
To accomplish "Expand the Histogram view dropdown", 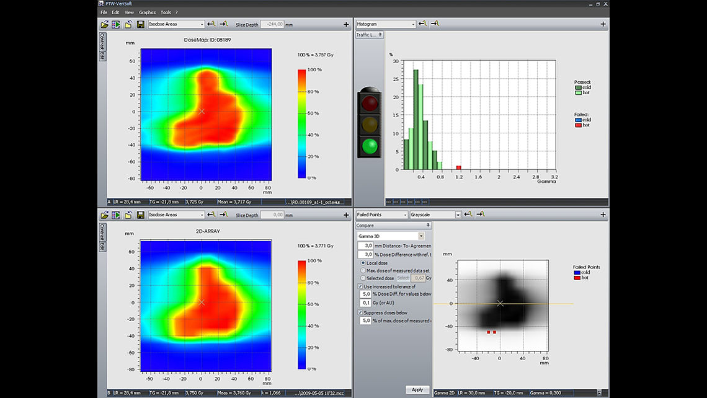I will click(412, 24).
